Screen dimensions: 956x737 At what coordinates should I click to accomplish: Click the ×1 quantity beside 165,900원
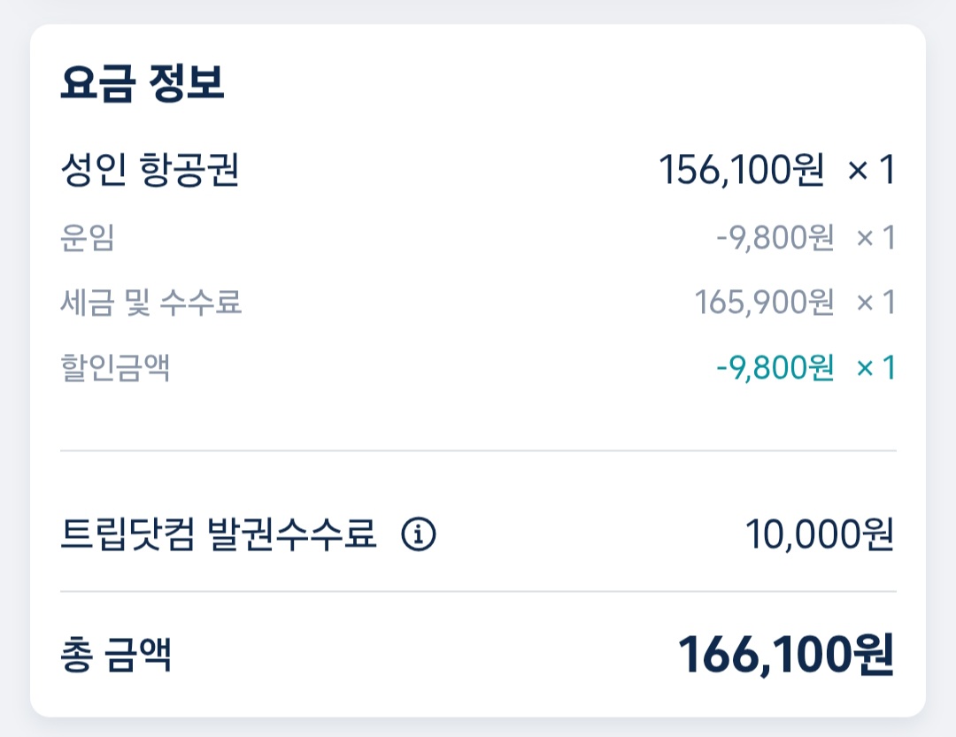875,303
